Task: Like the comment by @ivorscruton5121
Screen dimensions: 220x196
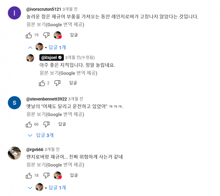Action: click(x=29, y=35)
